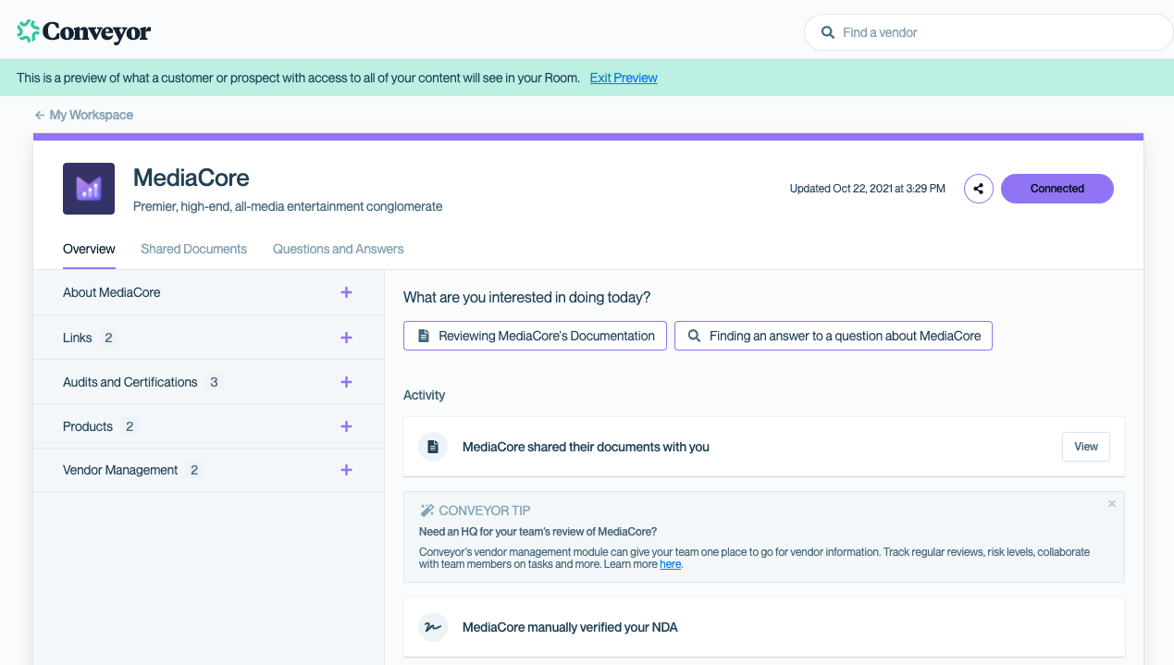Click the share icon button
The image size is (1174, 665).
pyautogui.click(x=979, y=189)
